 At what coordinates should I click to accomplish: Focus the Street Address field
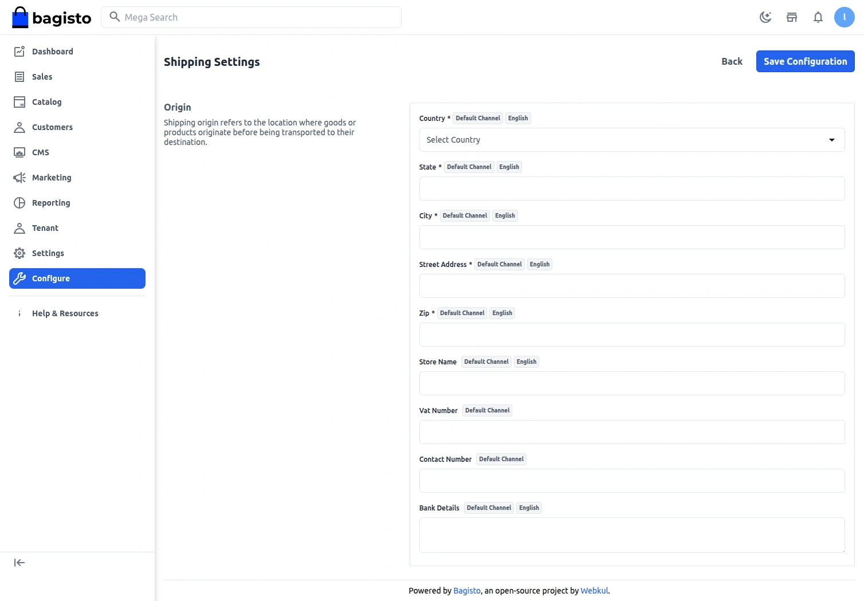(632, 286)
